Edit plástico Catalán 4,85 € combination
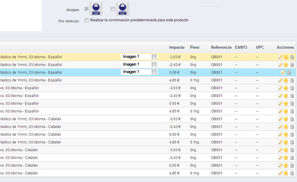The width and height of the screenshot is (297, 182). [280, 142]
